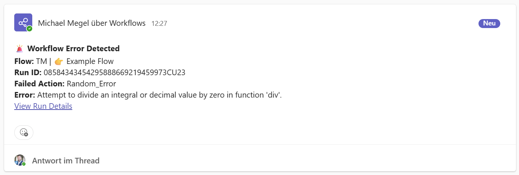Click the green presence status dot on profile picture
This screenshot has width=519, height=175.
tap(24, 164)
